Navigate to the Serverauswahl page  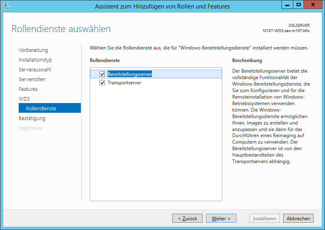[x=35, y=70]
